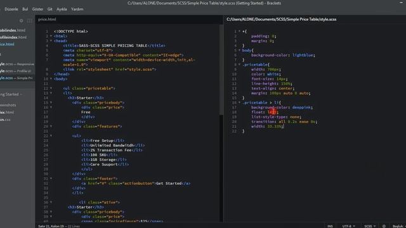Screen dimensions: 406x228
Task: Collapse the .pricetable > li fold on line 16
Action: point(239,103)
